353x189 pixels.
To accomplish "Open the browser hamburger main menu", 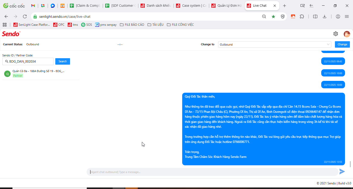I will (x=347, y=16).
